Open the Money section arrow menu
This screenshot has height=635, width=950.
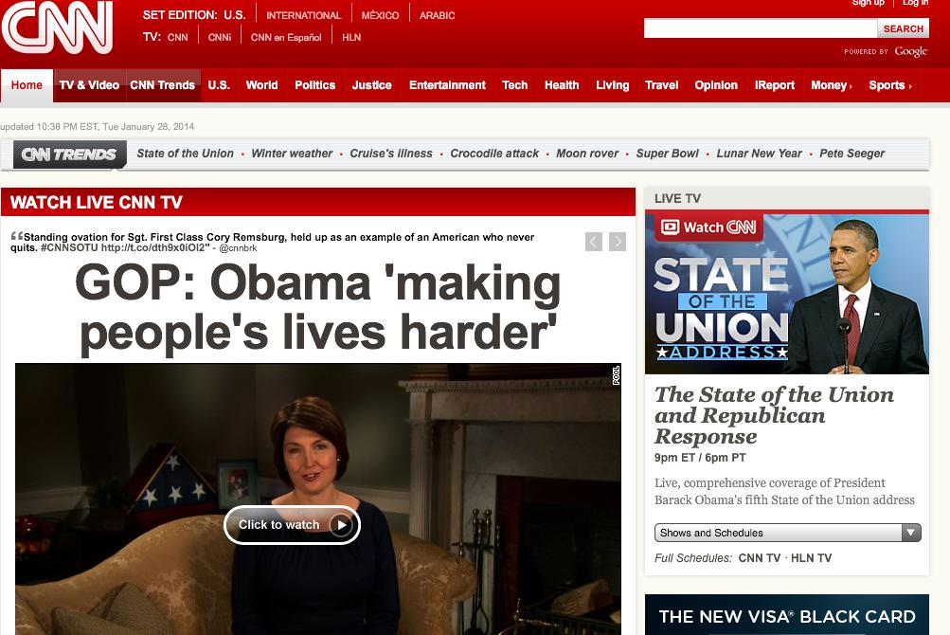pyautogui.click(x=851, y=86)
